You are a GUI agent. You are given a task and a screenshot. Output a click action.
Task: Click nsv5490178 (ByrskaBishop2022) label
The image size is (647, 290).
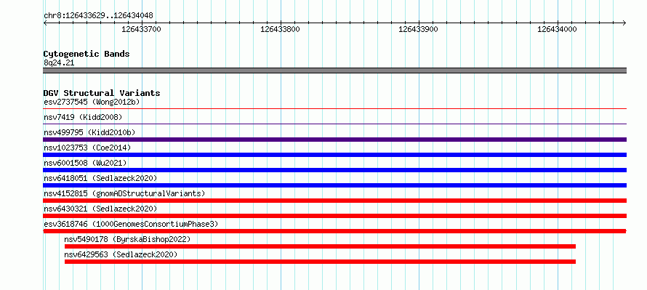(x=127, y=239)
